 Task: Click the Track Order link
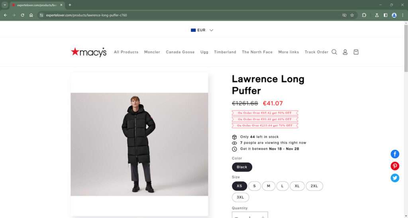coord(316,52)
